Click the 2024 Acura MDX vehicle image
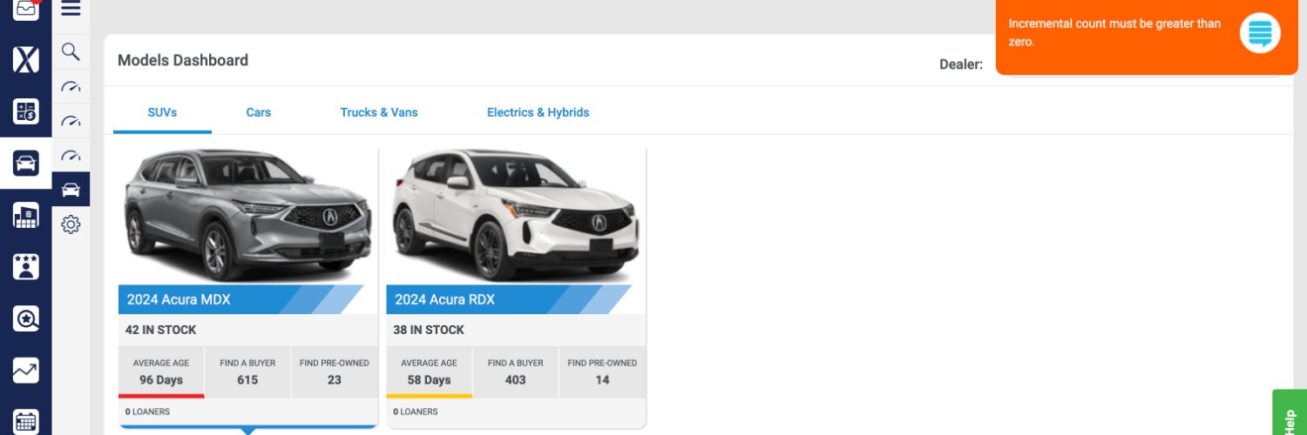 [248, 214]
